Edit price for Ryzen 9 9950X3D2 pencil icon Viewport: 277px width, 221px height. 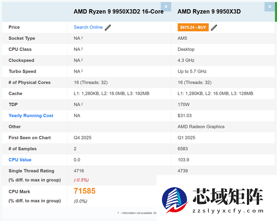(x=108, y=27)
